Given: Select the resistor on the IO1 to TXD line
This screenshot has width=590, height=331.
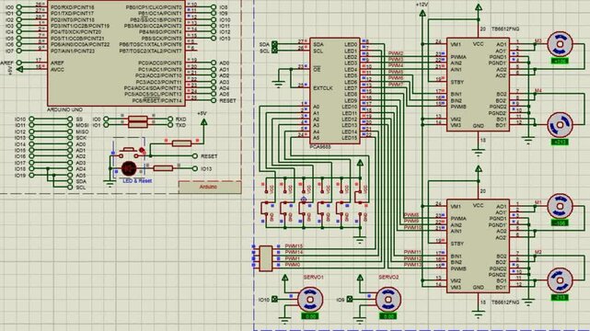Looking at the screenshot, I should pyautogui.click(x=138, y=125).
